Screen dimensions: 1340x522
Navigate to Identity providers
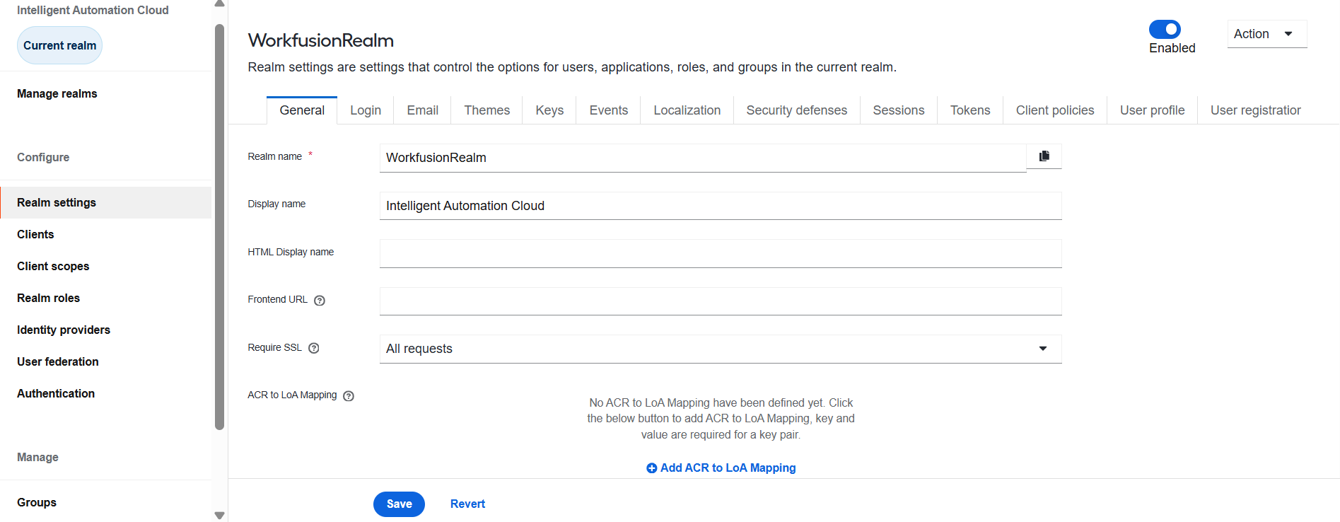tap(106, 330)
